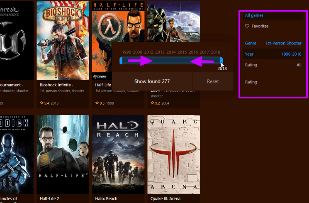Open Chronicles of Riddick cover thumbnail
Image resolution: width=309 pixels, height=203 pixels.
(x=17, y=154)
